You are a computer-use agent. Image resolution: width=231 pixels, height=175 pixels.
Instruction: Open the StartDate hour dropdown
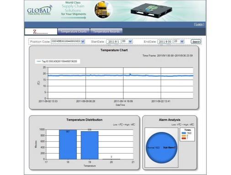[x=130, y=42]
